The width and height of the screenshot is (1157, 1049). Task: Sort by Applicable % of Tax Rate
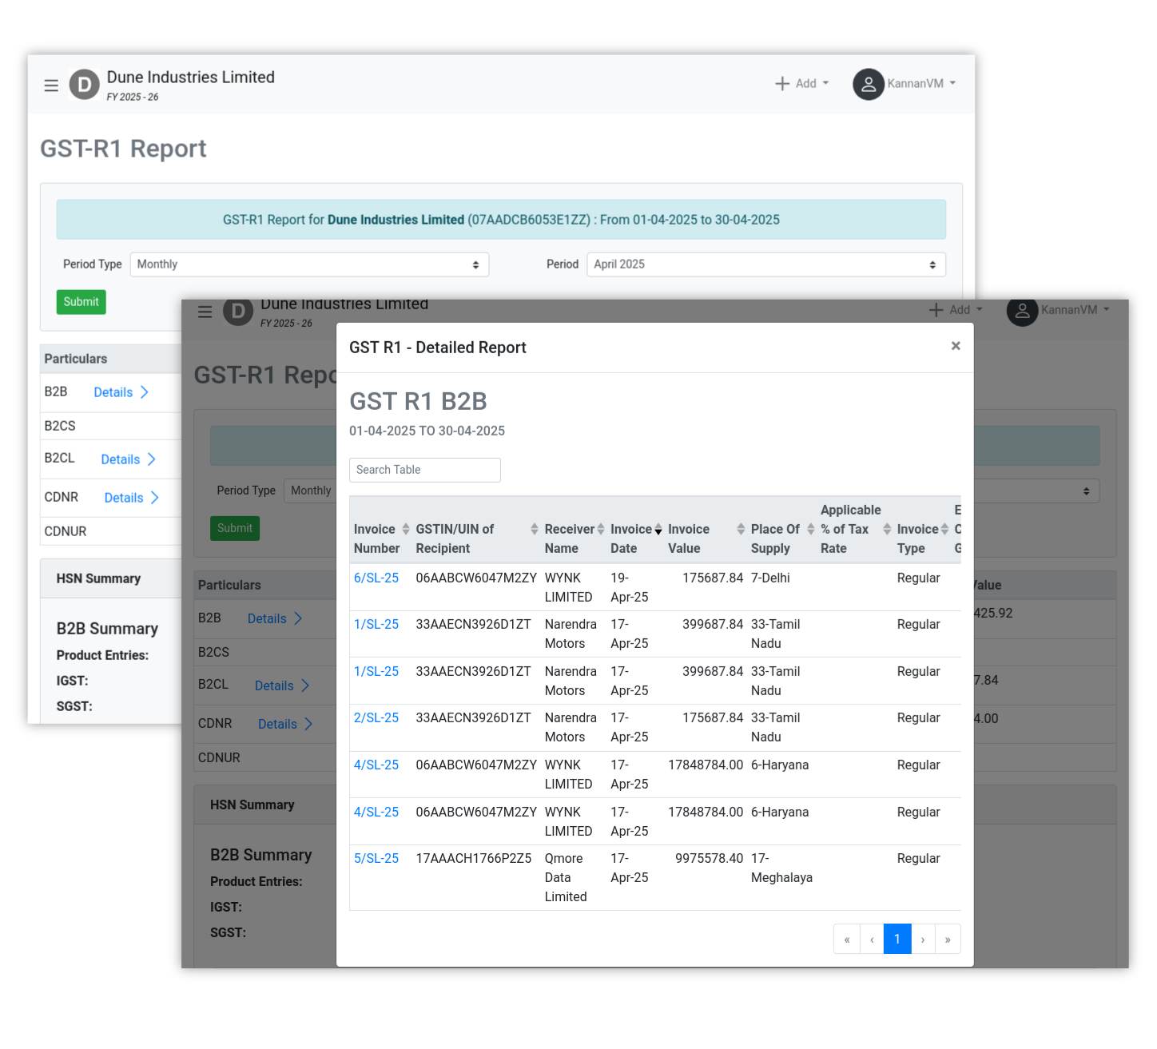click(886, 530)
